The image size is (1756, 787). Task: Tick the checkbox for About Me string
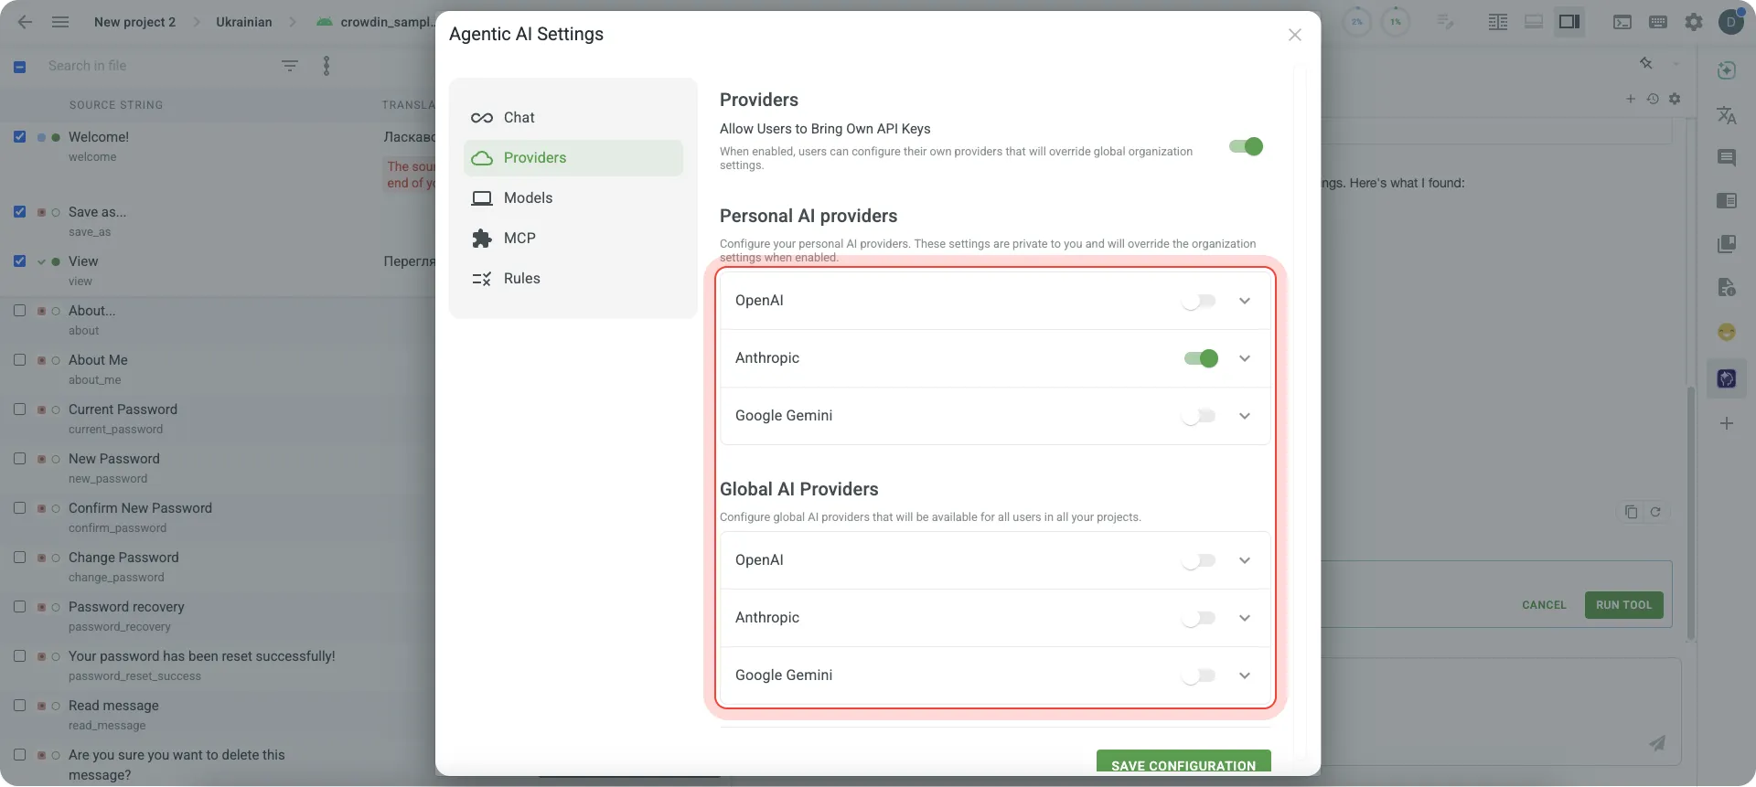tap(19, 360)
